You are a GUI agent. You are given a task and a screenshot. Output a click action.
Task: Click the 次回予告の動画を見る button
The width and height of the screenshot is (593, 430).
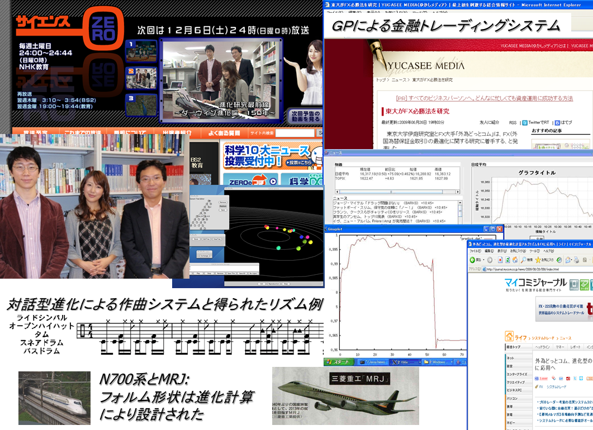pyautogui.click(x=306, y=116)
